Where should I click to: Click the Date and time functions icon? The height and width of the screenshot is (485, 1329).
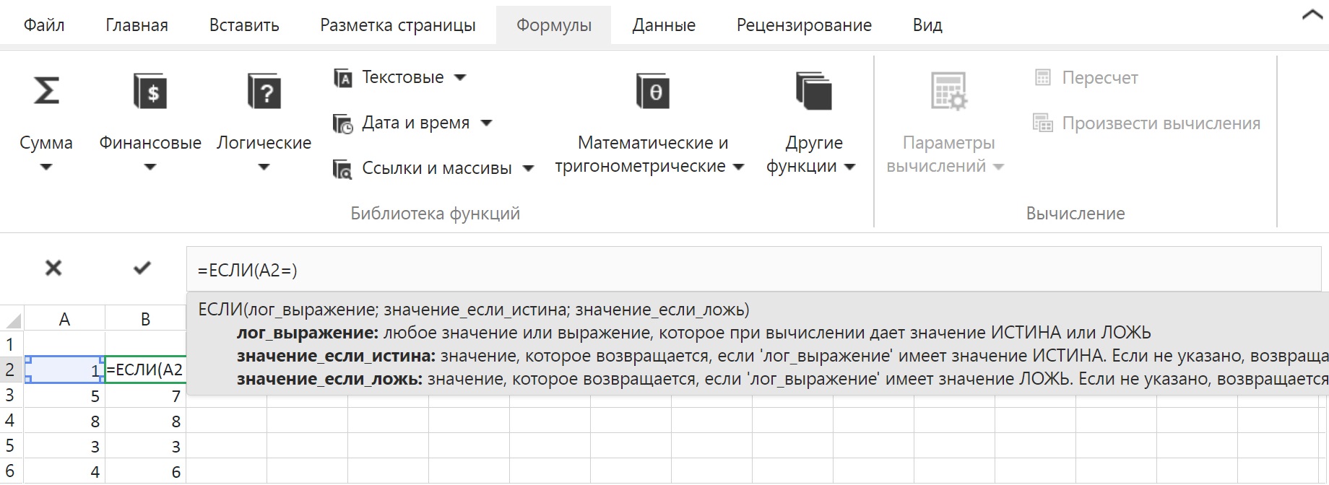pos(342,123)
